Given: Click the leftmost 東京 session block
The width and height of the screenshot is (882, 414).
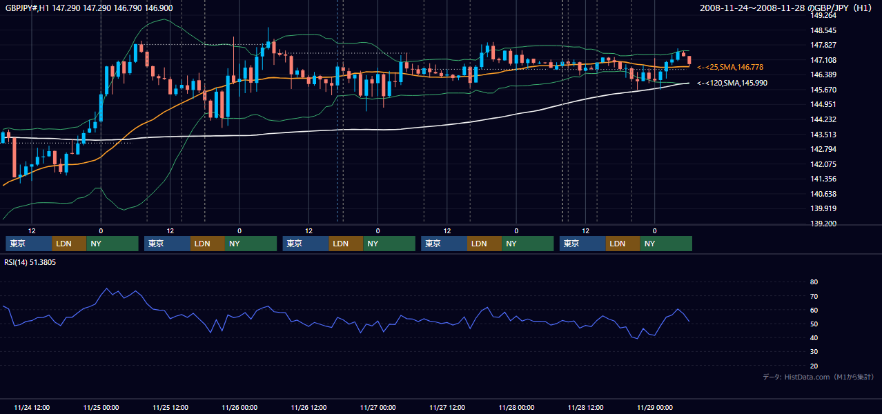Looking at the screenshot, I should (29, 244).
